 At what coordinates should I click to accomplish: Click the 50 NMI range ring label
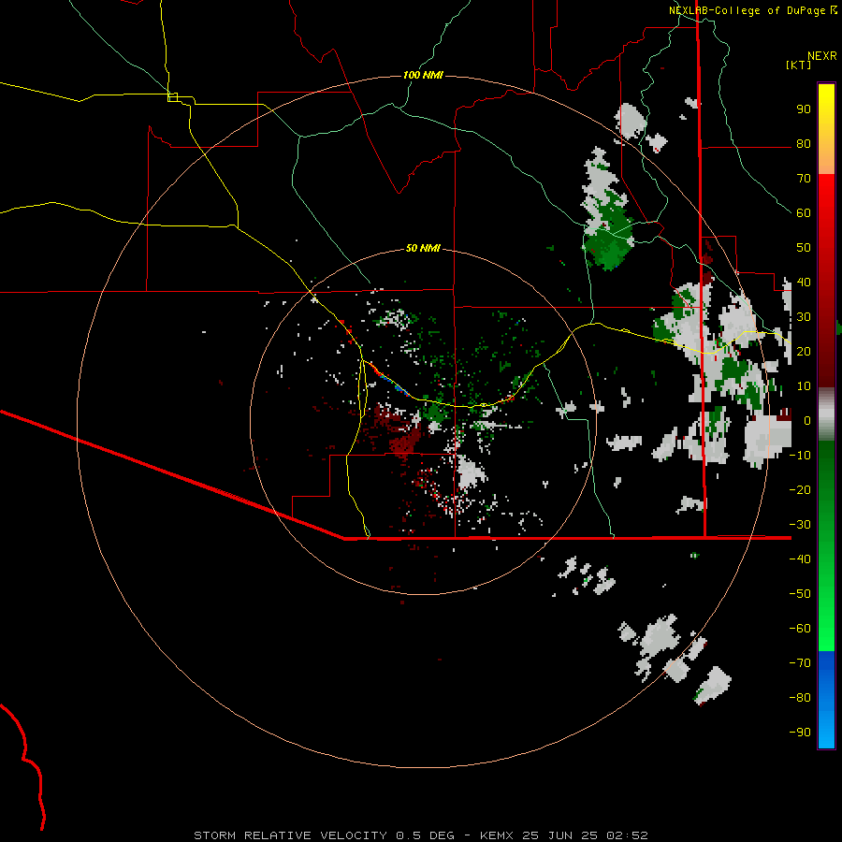(423, 248)
